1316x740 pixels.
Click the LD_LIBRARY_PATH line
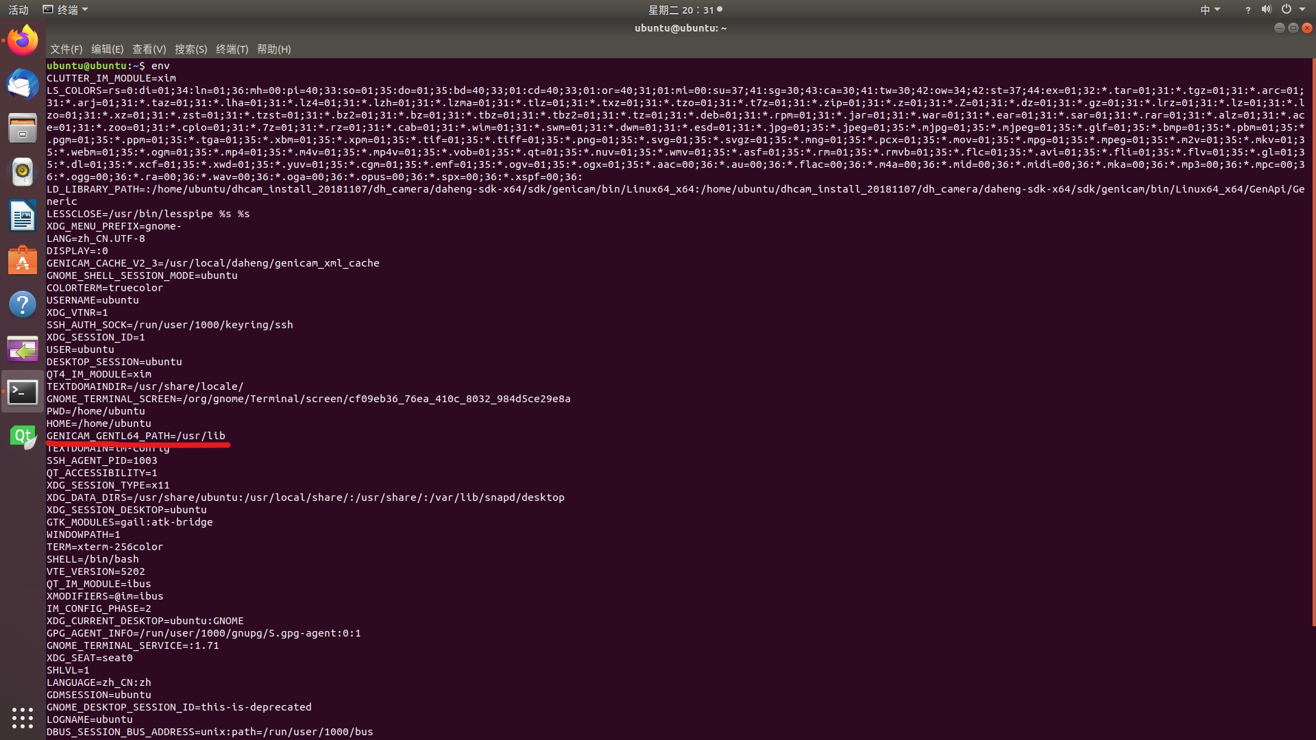pyautogui.click(x=676, y=195)
